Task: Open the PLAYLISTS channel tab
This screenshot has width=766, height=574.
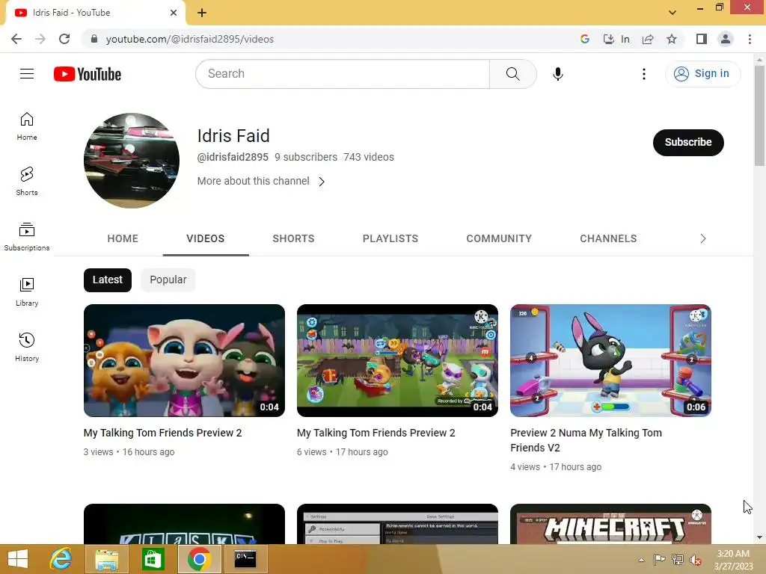Action: click(x=390, y=238)
